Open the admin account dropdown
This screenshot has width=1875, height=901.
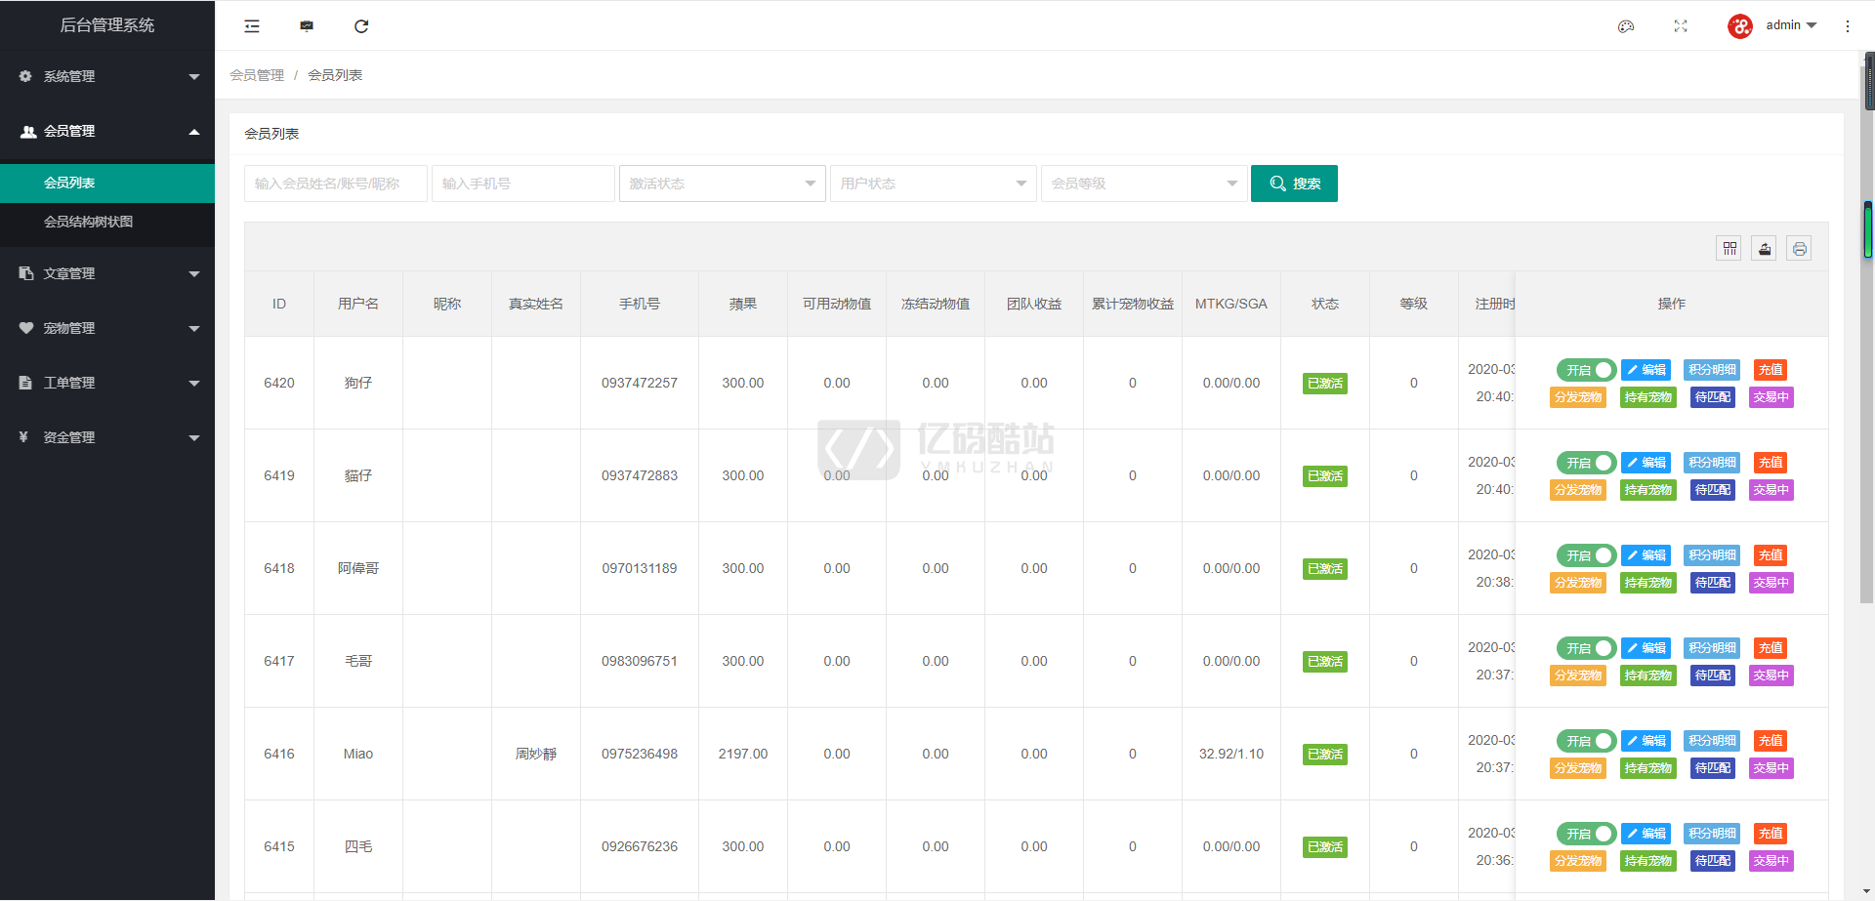click(1791, 25)
